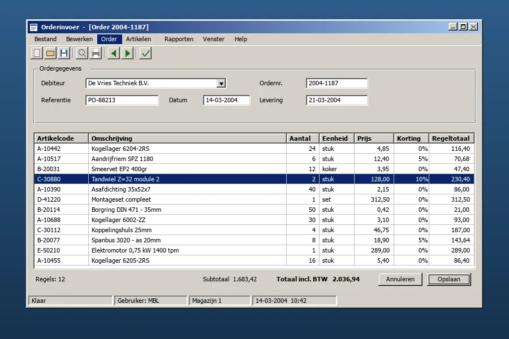Open the Artikelen menu
Screen dimensions: 509x339
(x=139, y=39)
